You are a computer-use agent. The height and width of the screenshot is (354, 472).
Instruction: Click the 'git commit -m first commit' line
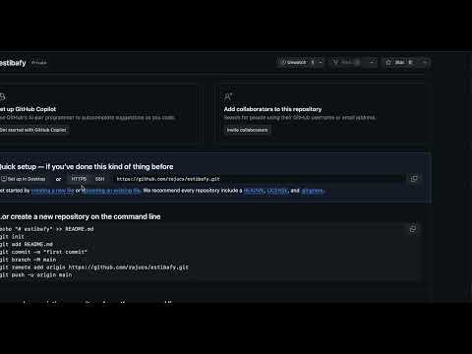(43, 252)
